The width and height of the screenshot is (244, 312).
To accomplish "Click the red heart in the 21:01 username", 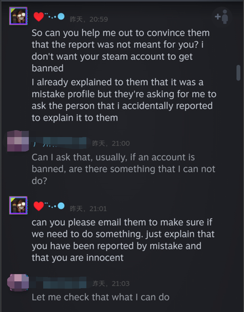I will point(39,206).
